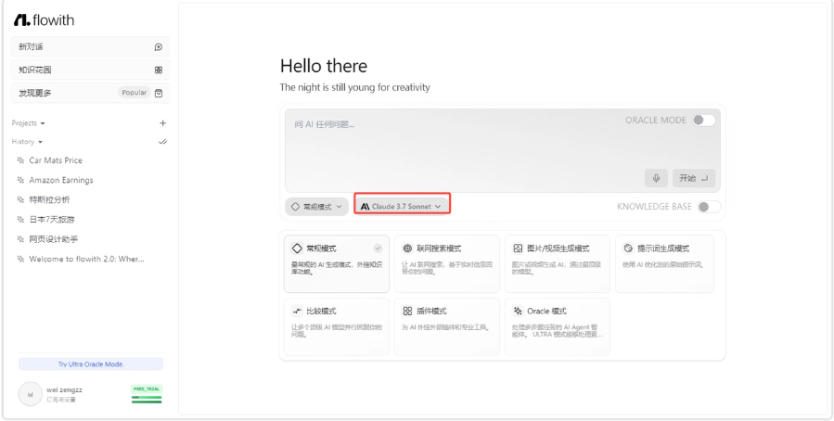Open the Amazon Earnings history conversation

click(60, 180)
